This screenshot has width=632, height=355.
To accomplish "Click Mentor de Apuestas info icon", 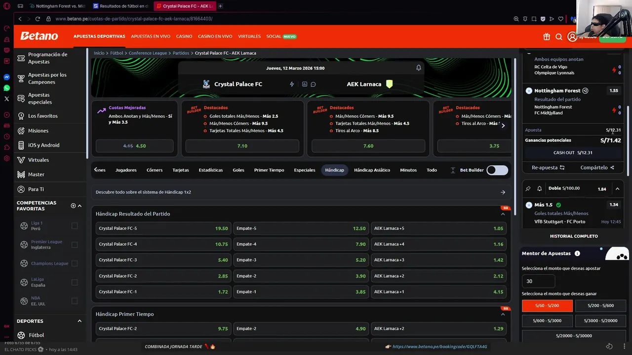I will pyautogui.click(x=577, y=253).
